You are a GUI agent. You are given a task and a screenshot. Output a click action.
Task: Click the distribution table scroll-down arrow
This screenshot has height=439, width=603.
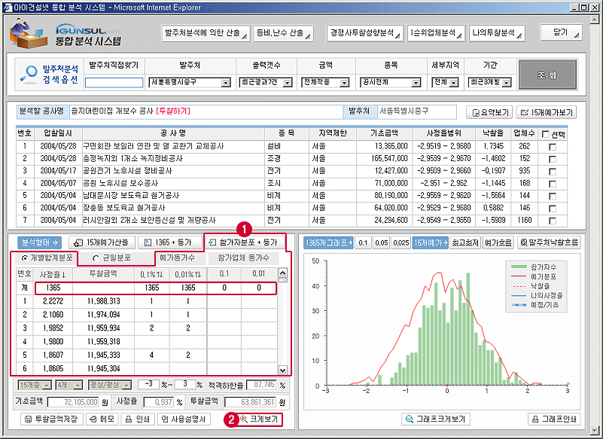(x=282, y=370)
